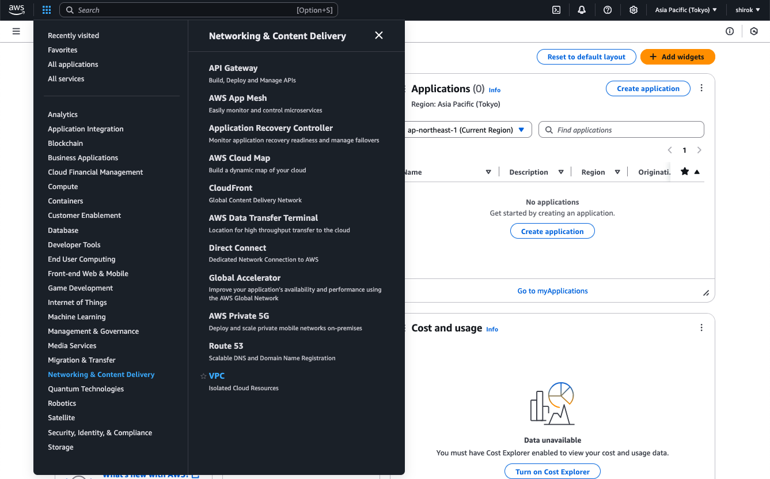Click the Find applications search field
770x479 pixels.
click(621, 130)
